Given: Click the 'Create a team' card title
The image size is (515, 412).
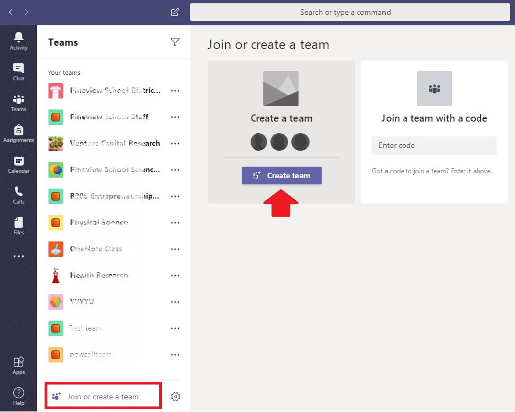Looking at the screenshot, I should tap(281, 118).
